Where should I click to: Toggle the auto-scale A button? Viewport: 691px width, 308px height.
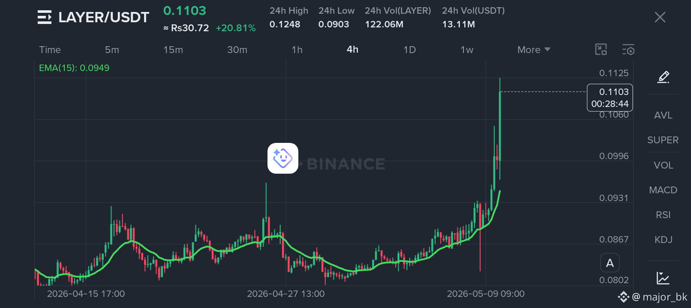pos(610,263)
